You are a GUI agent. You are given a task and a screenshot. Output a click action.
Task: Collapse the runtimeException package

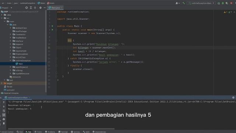10,61
